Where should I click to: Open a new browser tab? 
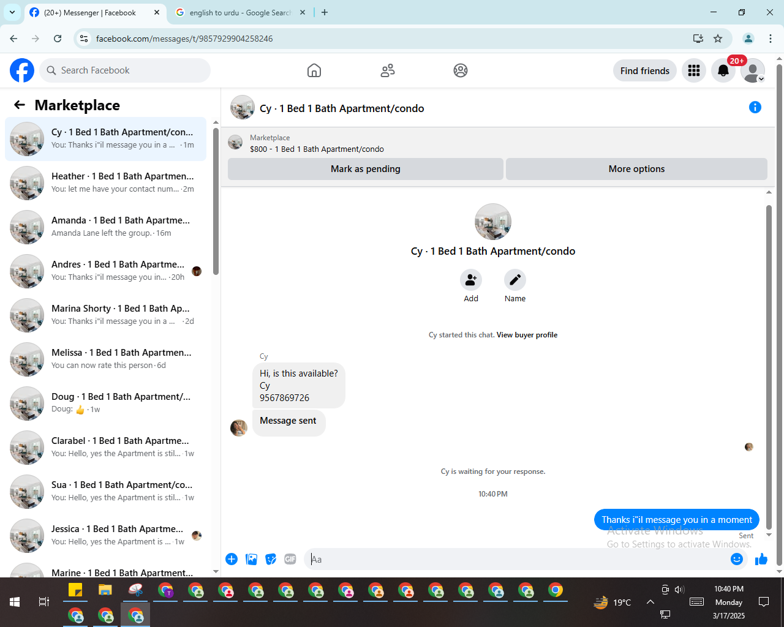[x=325, y=12]
